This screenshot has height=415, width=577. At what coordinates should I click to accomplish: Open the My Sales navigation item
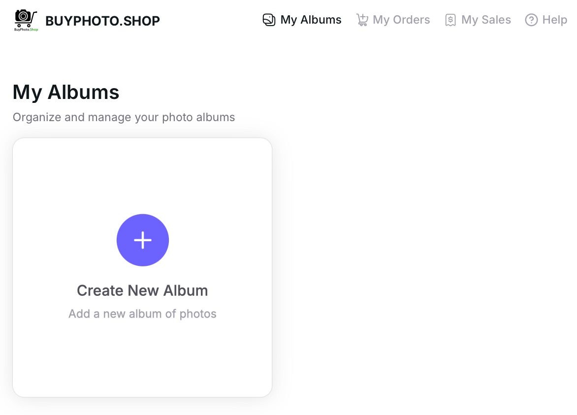486,20
